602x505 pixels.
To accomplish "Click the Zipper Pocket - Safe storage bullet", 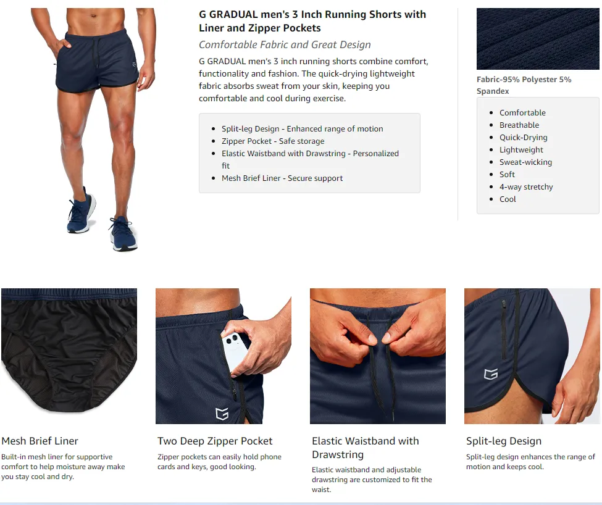I will click(273, 141).
